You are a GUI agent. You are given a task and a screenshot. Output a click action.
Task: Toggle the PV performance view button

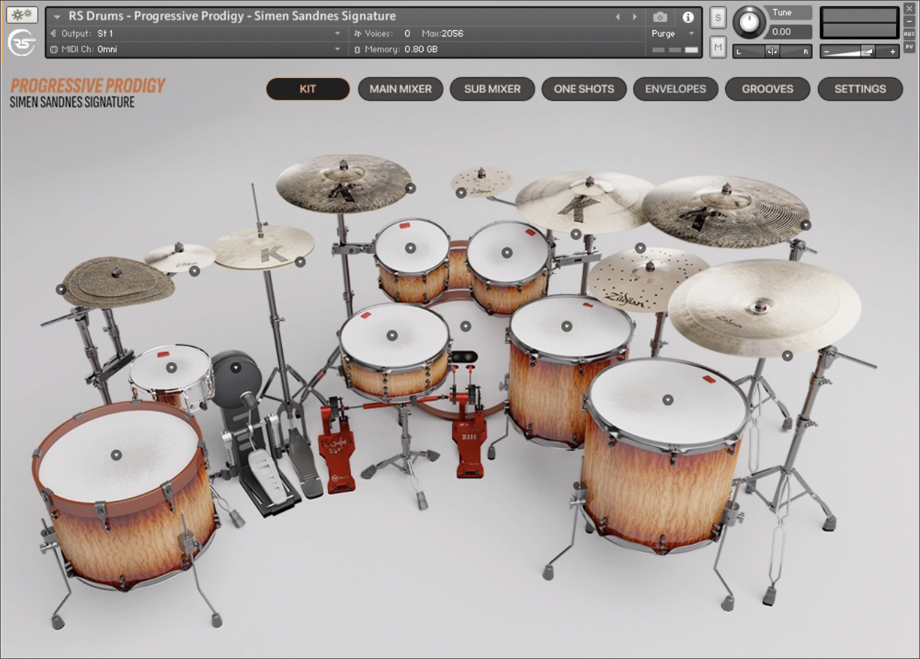(x=909, y=47)
